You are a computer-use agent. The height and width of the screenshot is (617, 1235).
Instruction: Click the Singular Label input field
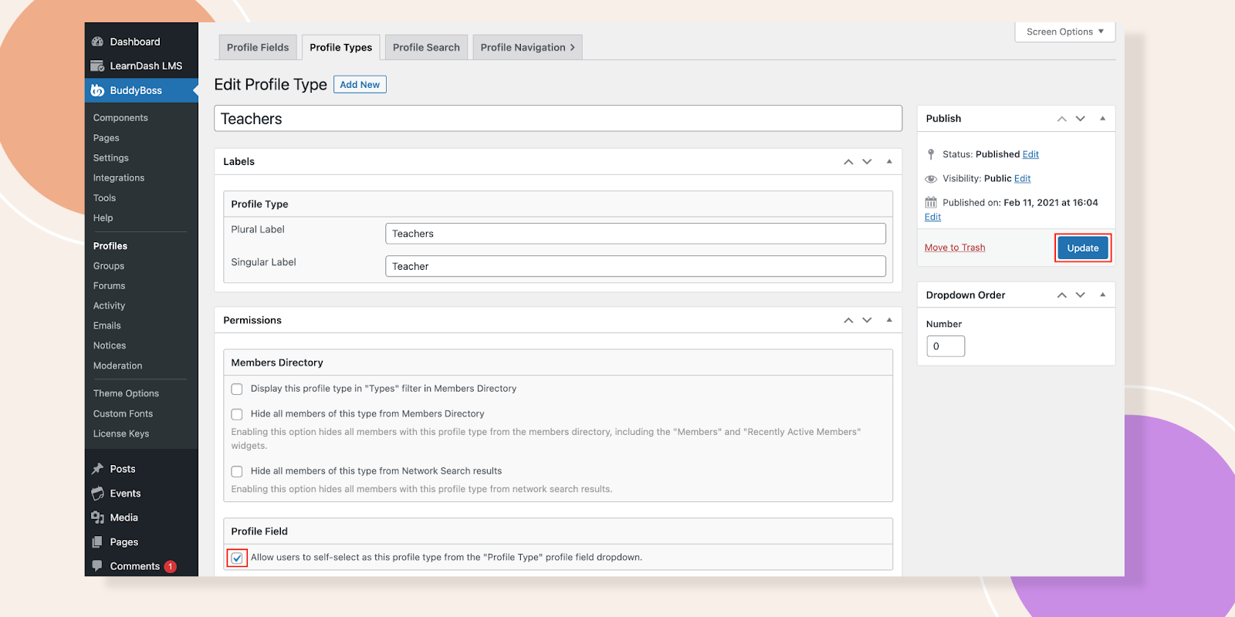point(635,266)
